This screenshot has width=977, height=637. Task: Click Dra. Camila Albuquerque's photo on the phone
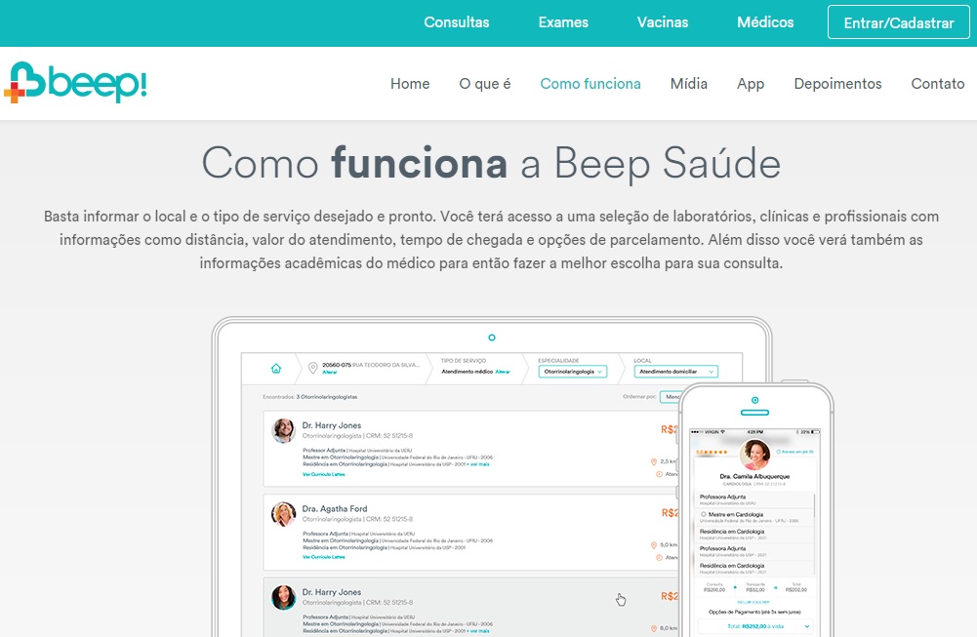pos(754,453)
